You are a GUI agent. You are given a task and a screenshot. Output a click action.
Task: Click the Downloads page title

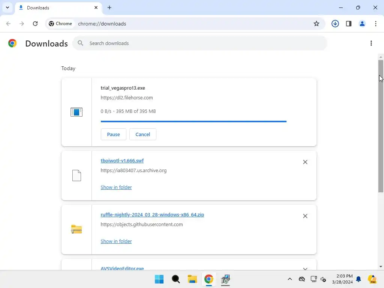[46, 43]
